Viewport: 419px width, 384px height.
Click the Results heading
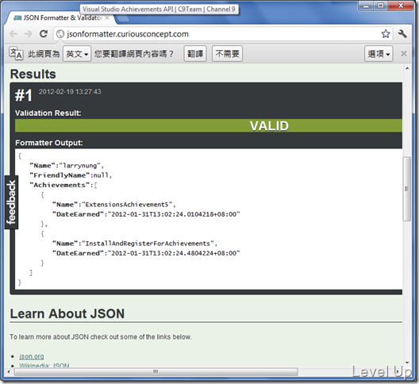(x=33, y=74)
